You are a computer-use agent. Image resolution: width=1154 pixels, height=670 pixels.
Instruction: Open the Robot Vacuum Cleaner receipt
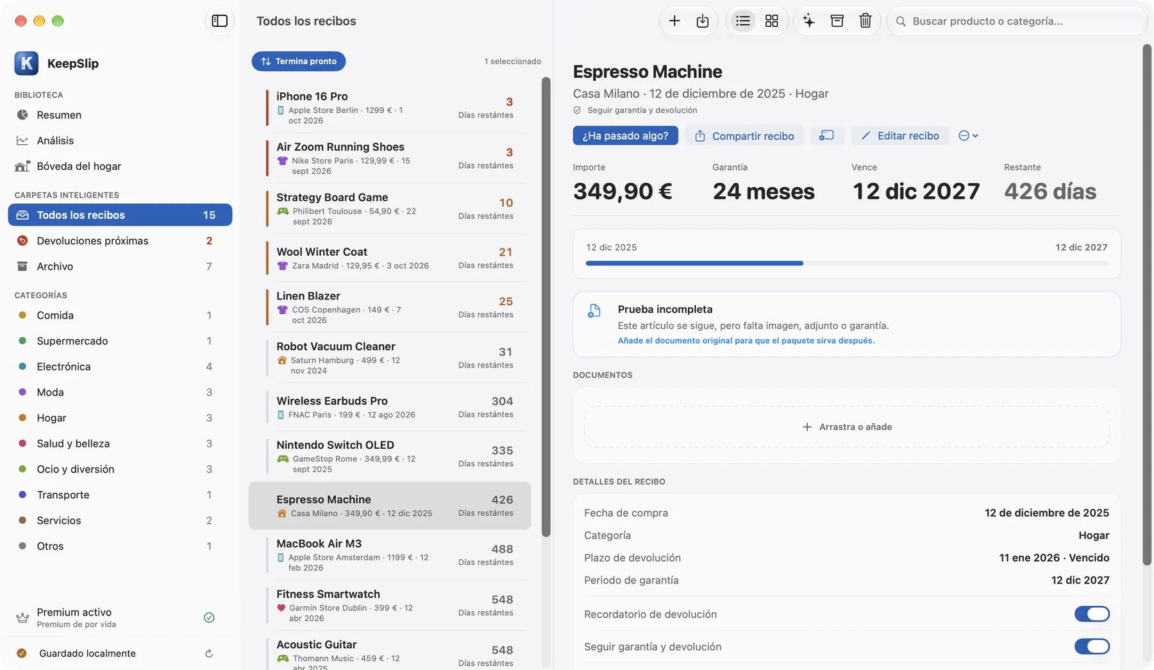pos(390,357)
